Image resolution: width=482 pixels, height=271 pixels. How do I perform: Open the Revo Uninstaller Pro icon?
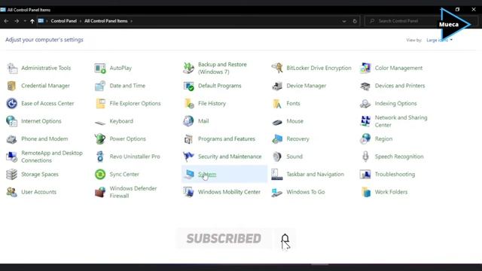(x=100, y=157)
